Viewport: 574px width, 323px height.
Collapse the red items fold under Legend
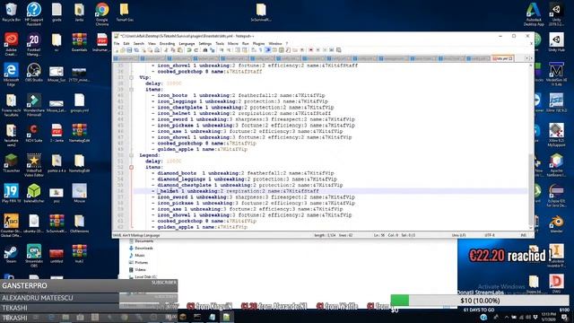tap(131, 168)
